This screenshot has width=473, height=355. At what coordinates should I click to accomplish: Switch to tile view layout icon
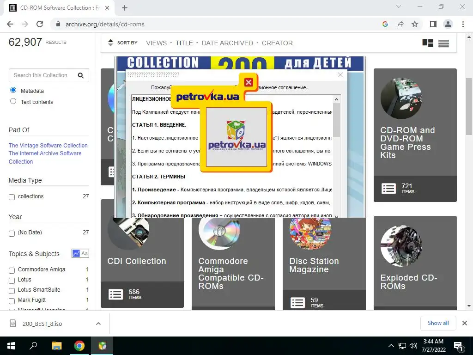427,43
